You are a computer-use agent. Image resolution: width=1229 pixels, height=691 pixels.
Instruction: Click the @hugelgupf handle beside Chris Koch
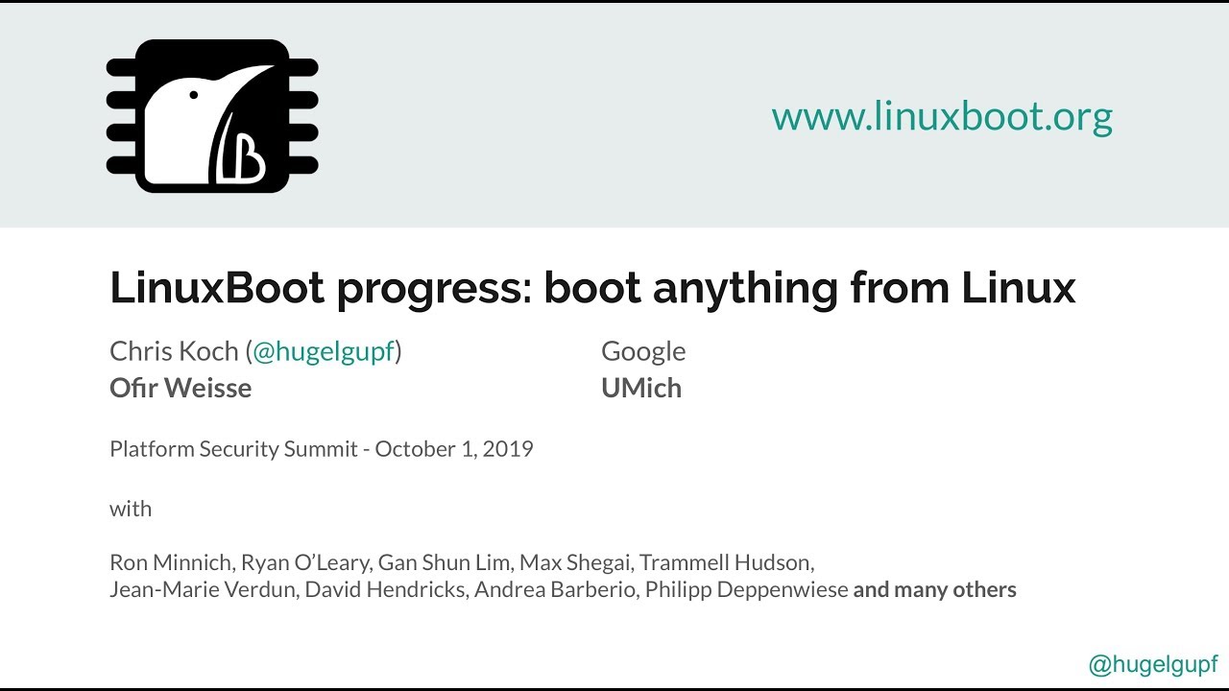tap(324, 351)
